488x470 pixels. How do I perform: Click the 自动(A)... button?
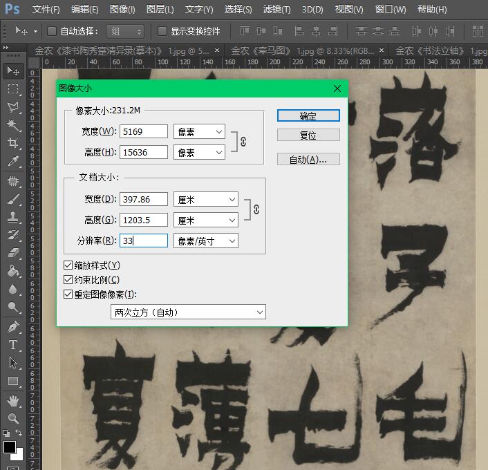click(x=308, y=159)
